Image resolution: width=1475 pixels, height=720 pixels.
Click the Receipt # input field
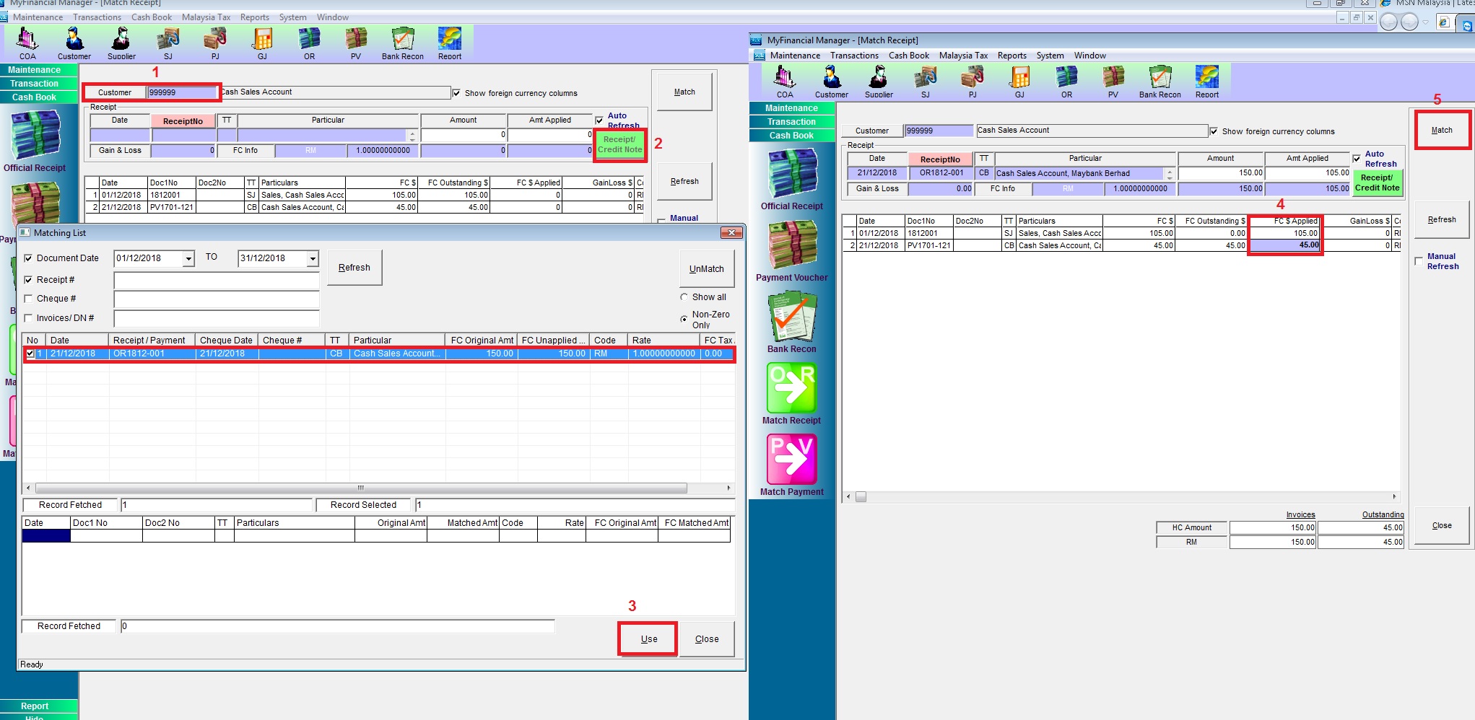coord(217,280)
